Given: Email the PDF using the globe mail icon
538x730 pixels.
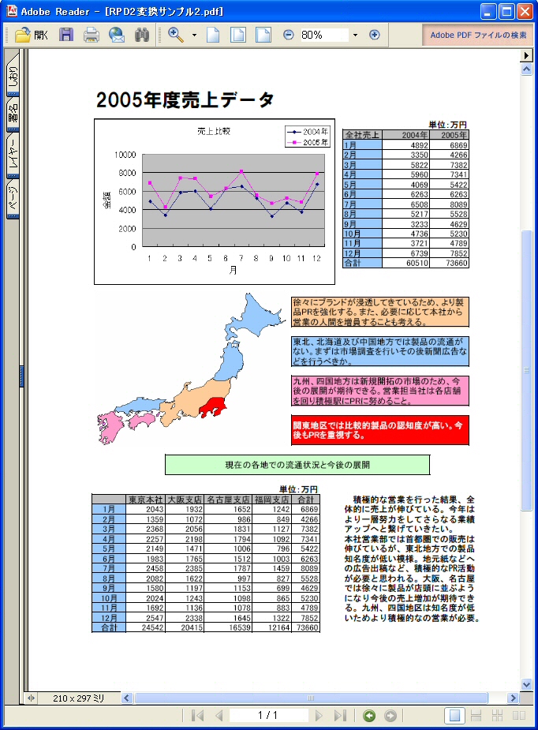Looking at the screenshot, I should pyautogui.click(x=116, y=35).
